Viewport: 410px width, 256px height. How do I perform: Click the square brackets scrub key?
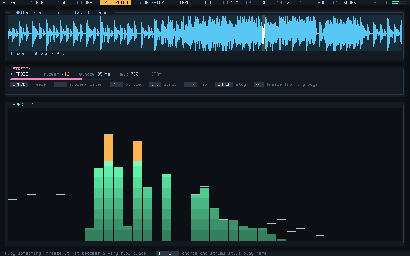point(155,84)
